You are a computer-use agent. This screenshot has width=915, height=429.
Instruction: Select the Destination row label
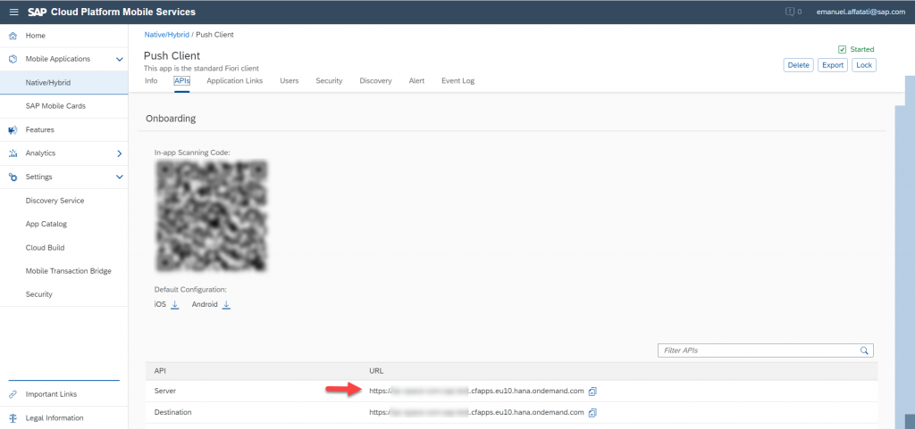[172, 412]
